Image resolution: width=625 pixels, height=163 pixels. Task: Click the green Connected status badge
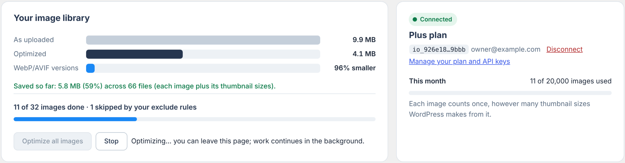click(433, 19)
